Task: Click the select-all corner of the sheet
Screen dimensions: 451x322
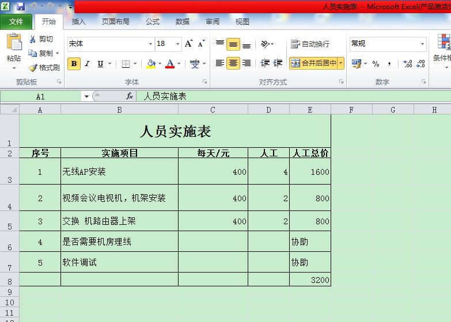Action: (10, 110)
